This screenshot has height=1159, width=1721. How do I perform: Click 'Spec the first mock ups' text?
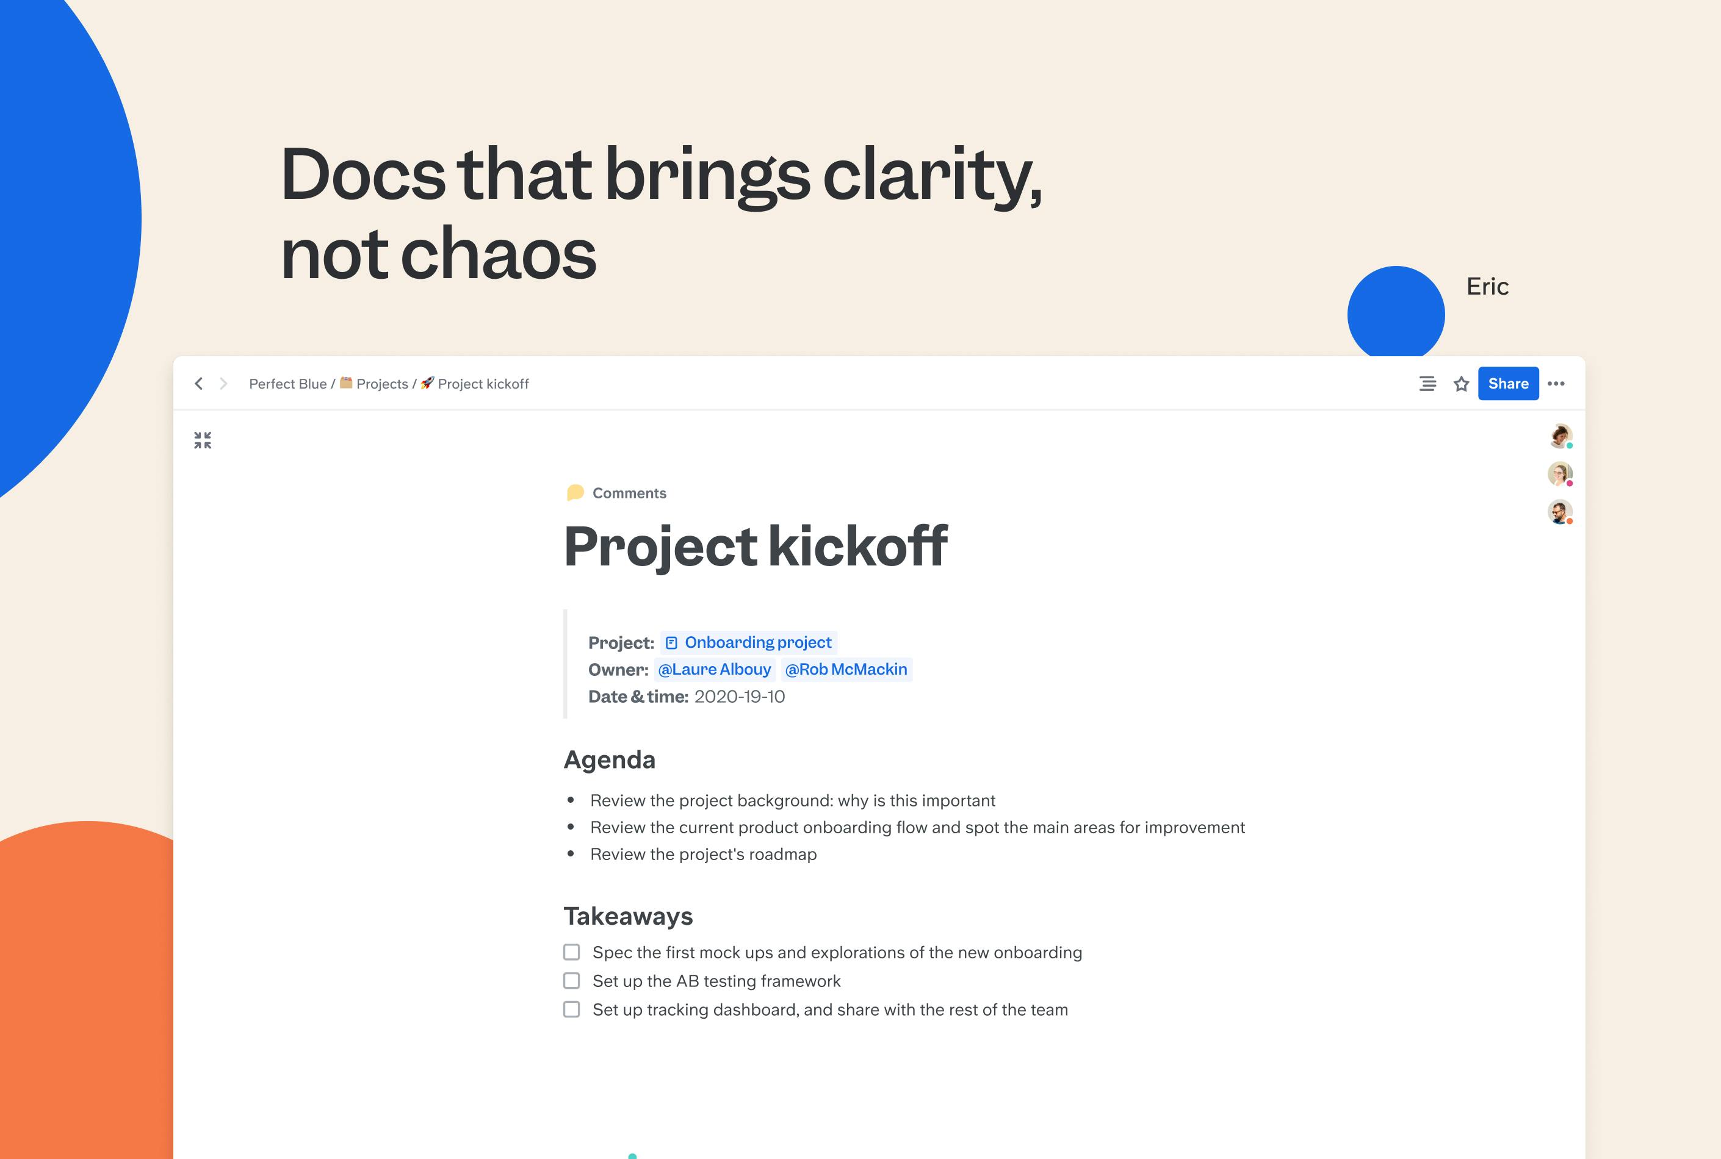(837, 952)
